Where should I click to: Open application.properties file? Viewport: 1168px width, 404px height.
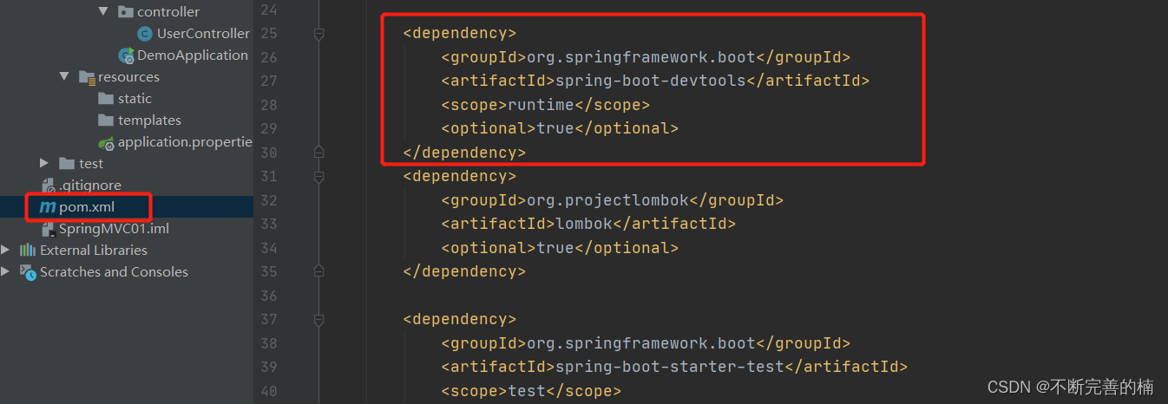coord(185,142)
